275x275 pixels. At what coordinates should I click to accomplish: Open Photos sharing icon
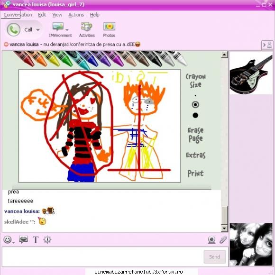coord(109,27)
